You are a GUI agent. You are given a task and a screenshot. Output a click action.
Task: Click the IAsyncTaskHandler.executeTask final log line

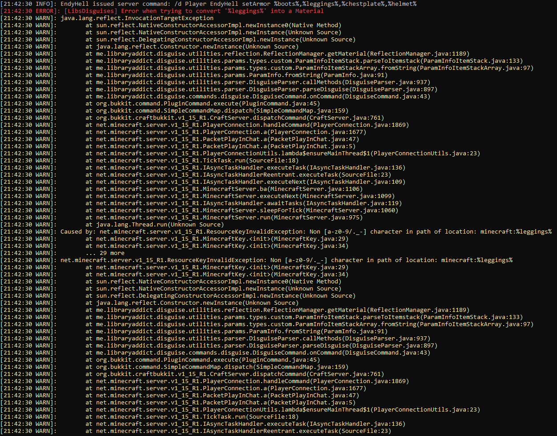[249, 424]
